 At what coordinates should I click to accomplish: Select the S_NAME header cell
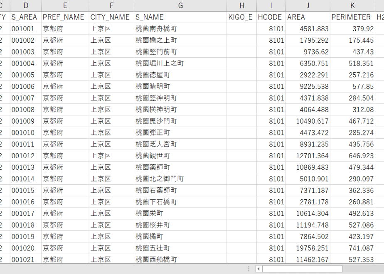[x=180, y=17]
